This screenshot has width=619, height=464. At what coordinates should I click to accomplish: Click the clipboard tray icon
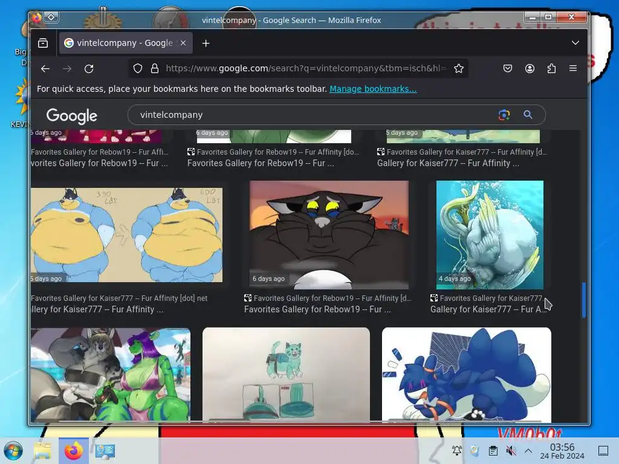pos(493,450)
